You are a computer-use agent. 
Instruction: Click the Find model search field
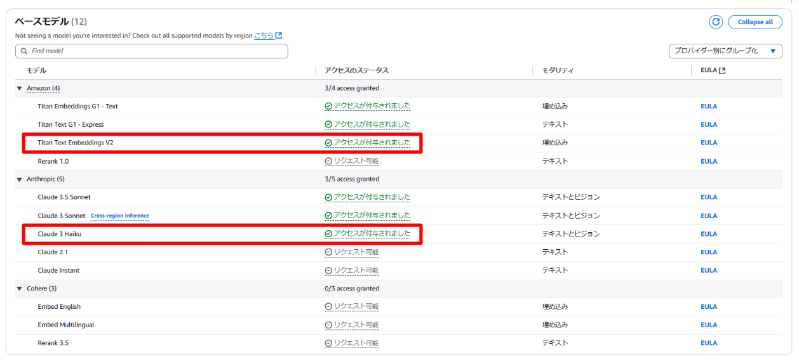tap(151, 51)
